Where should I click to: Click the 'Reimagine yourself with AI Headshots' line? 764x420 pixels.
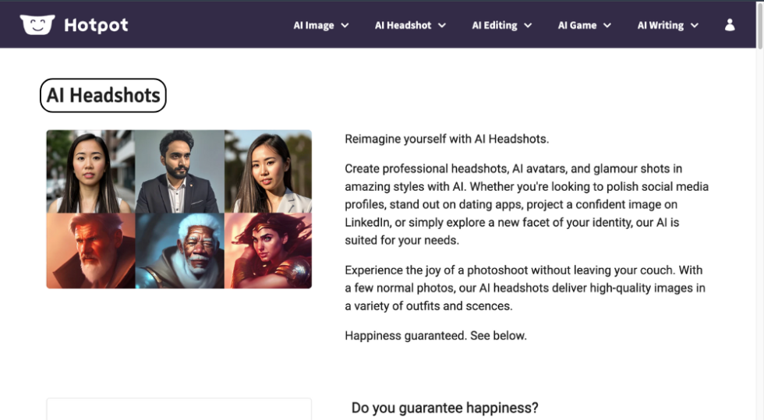coord(447,139)
